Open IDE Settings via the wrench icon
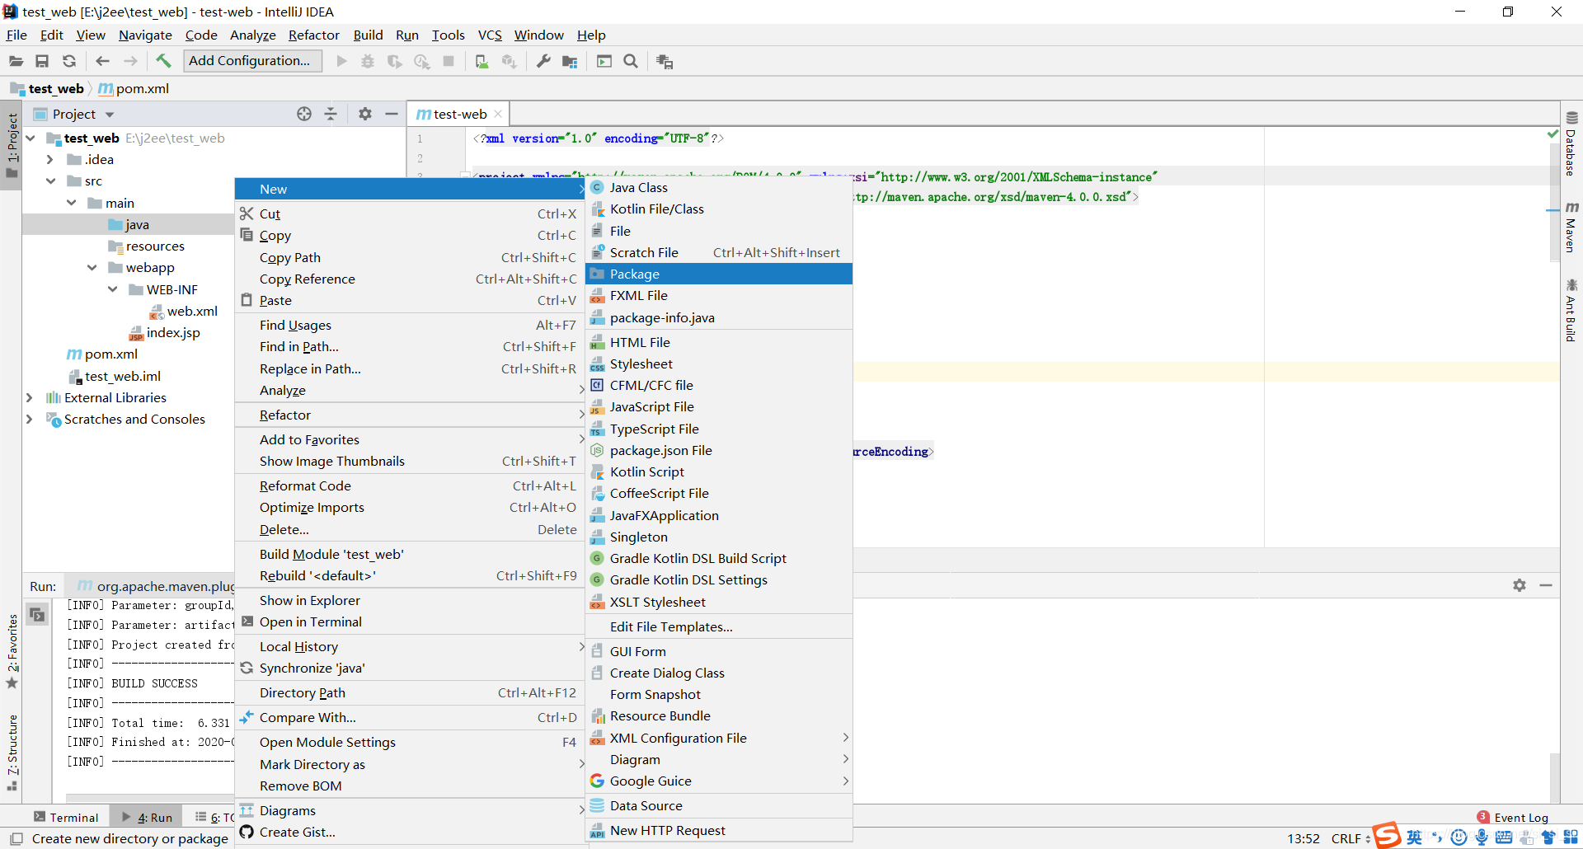 click(543, 60)
